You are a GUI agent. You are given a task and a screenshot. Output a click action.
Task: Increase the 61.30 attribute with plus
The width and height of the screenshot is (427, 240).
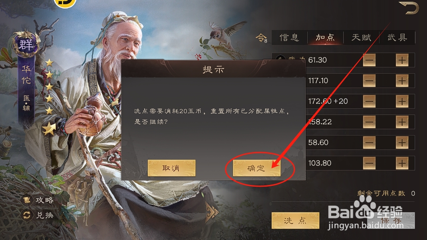coord(402,60)
